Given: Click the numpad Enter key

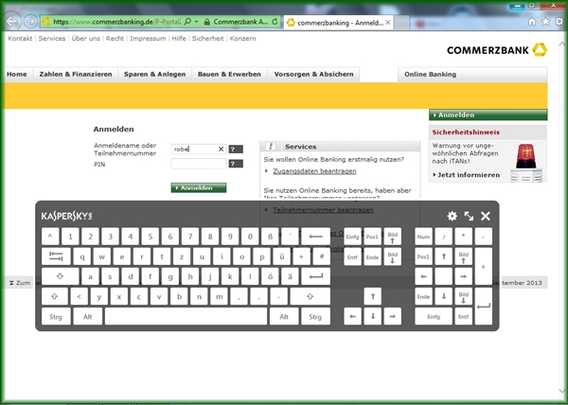Looking at the screenshot, I should 484,307.
